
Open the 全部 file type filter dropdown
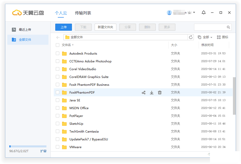click(x=205, y=37)
